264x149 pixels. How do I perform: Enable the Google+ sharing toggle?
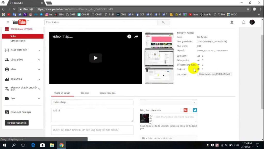click(186, 110)
